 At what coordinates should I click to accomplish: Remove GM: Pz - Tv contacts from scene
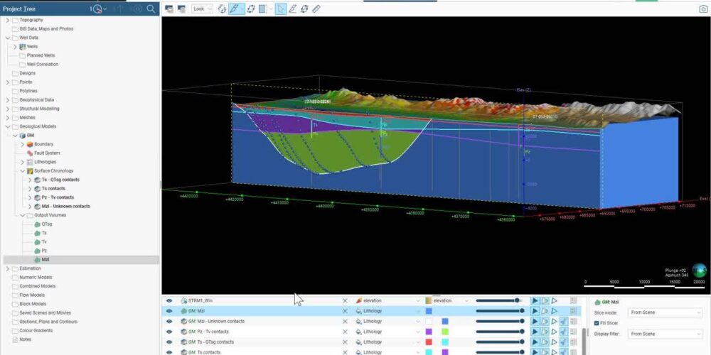[345, 332]
